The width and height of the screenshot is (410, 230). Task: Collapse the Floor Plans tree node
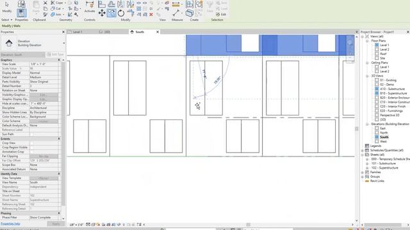(367, 41)
